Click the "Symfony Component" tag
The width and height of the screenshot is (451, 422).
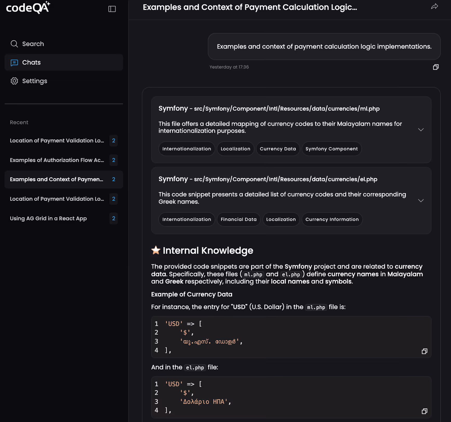click(x=331, y=148)
